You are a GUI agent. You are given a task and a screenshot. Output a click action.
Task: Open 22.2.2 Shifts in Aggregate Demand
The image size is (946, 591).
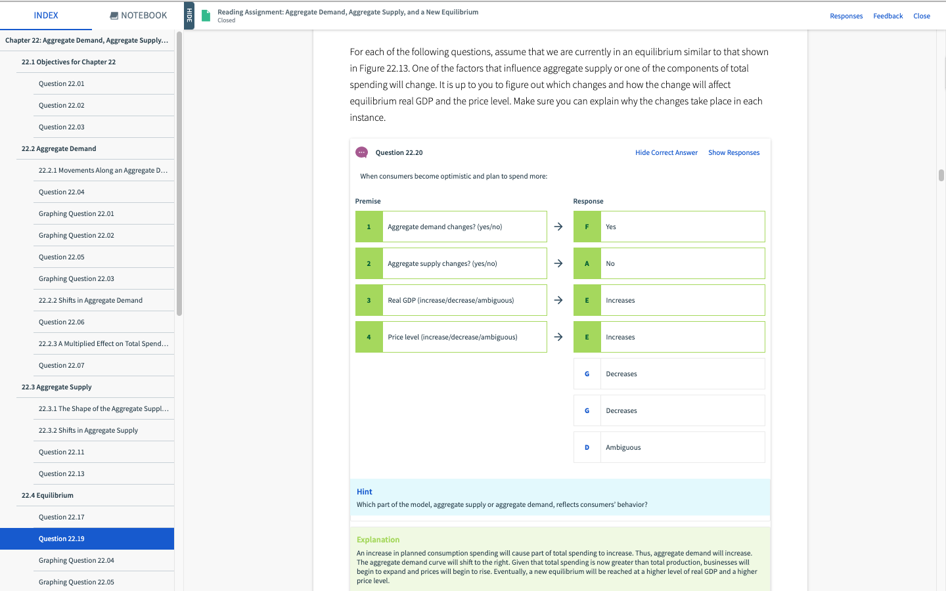tap(104, 300)
